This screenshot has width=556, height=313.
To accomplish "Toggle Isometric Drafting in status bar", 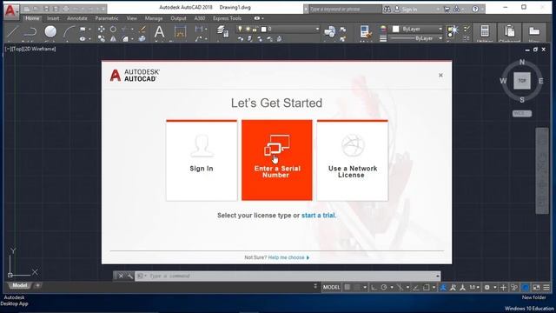I will point(400,287).
